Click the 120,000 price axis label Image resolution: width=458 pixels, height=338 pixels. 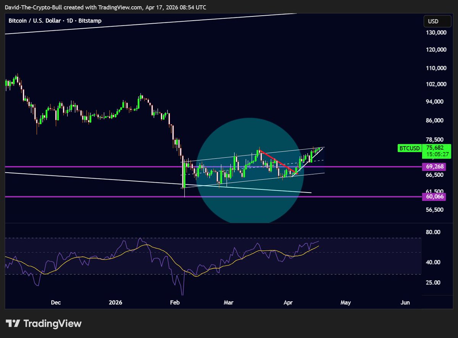(436, 50)
